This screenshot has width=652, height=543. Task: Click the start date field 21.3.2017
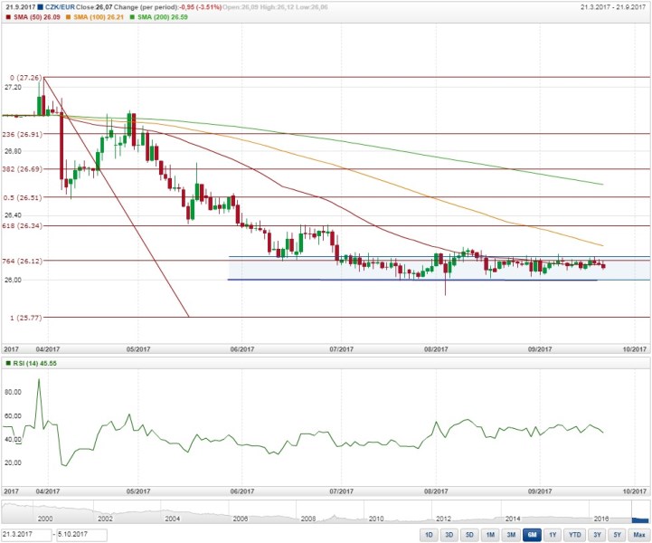(26, 536)
